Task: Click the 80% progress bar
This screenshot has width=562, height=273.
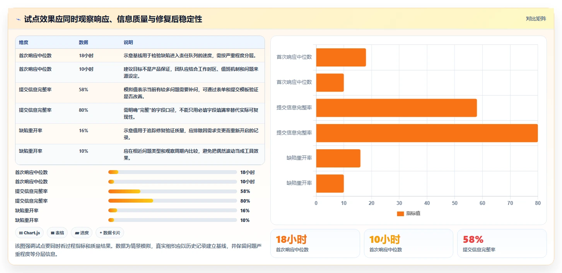Action: click(173, 201)
